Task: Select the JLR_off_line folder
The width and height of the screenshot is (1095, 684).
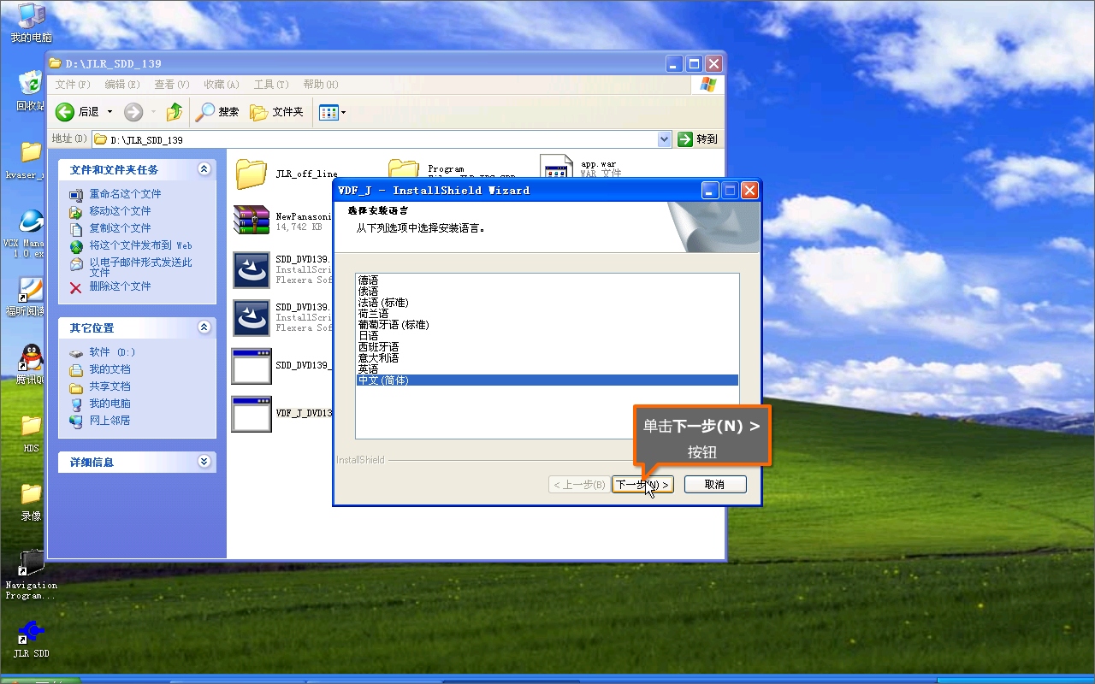Action: (287, 174)
